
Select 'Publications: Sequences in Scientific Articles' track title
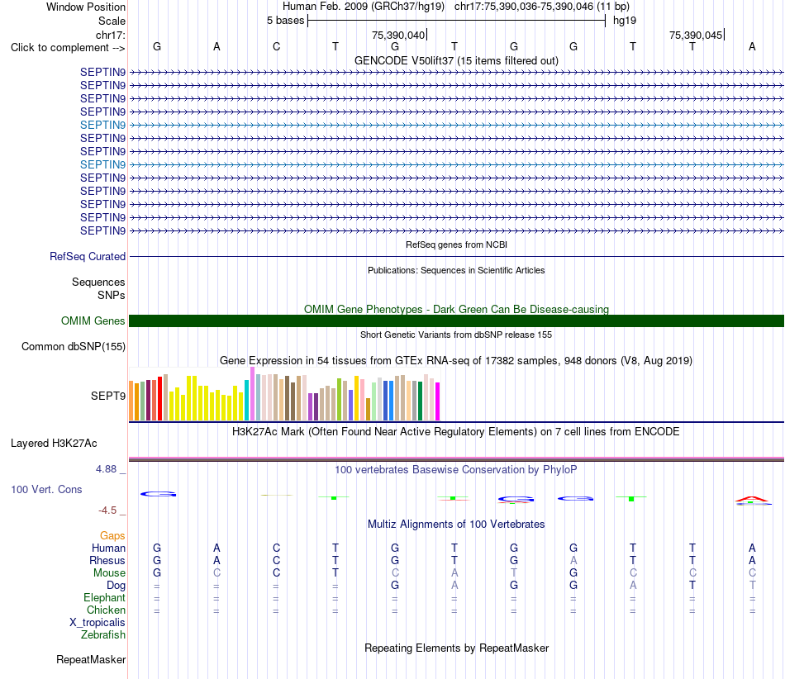tap(456, 270)
